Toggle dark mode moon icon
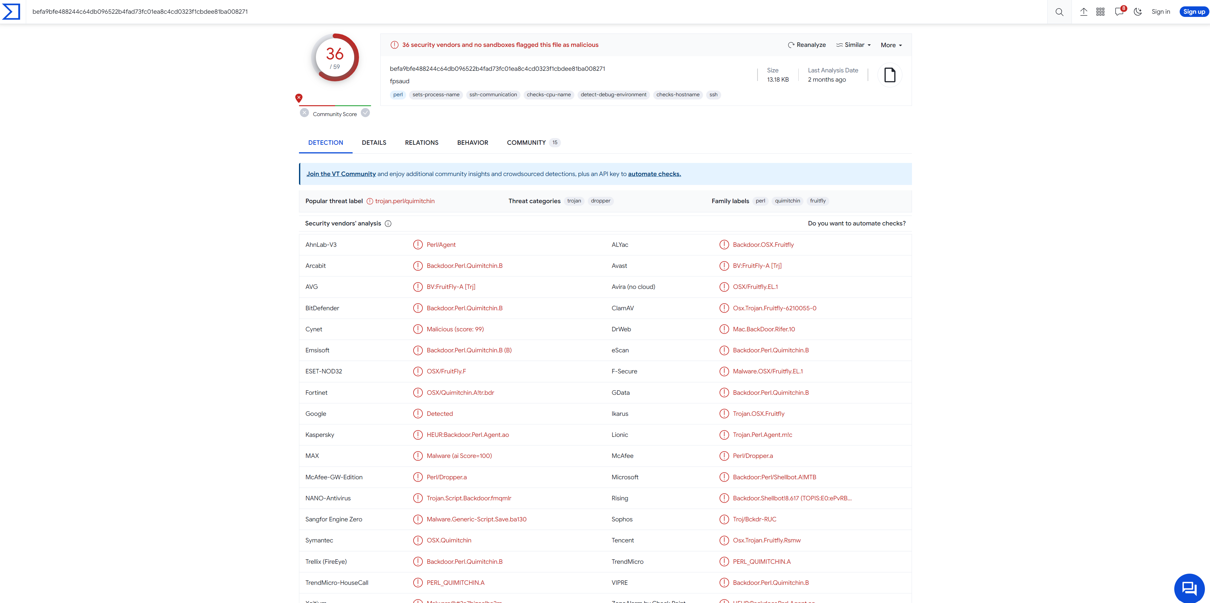 (x=1137, y=12)
